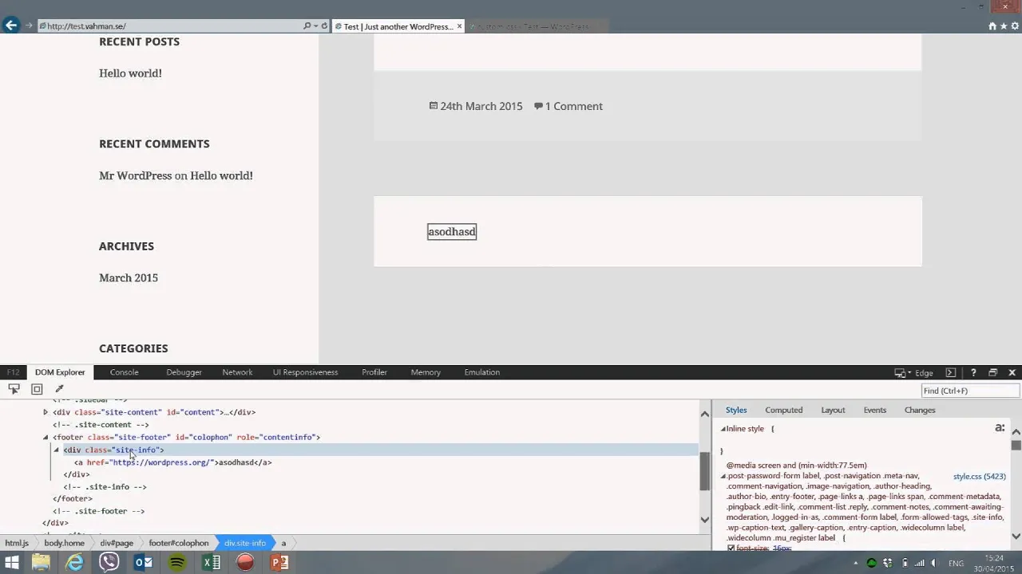Image resolution: width=1022 pixels, height=574 pixels.
Task: Switch to the Changes tab
Action: pos(920,410)
